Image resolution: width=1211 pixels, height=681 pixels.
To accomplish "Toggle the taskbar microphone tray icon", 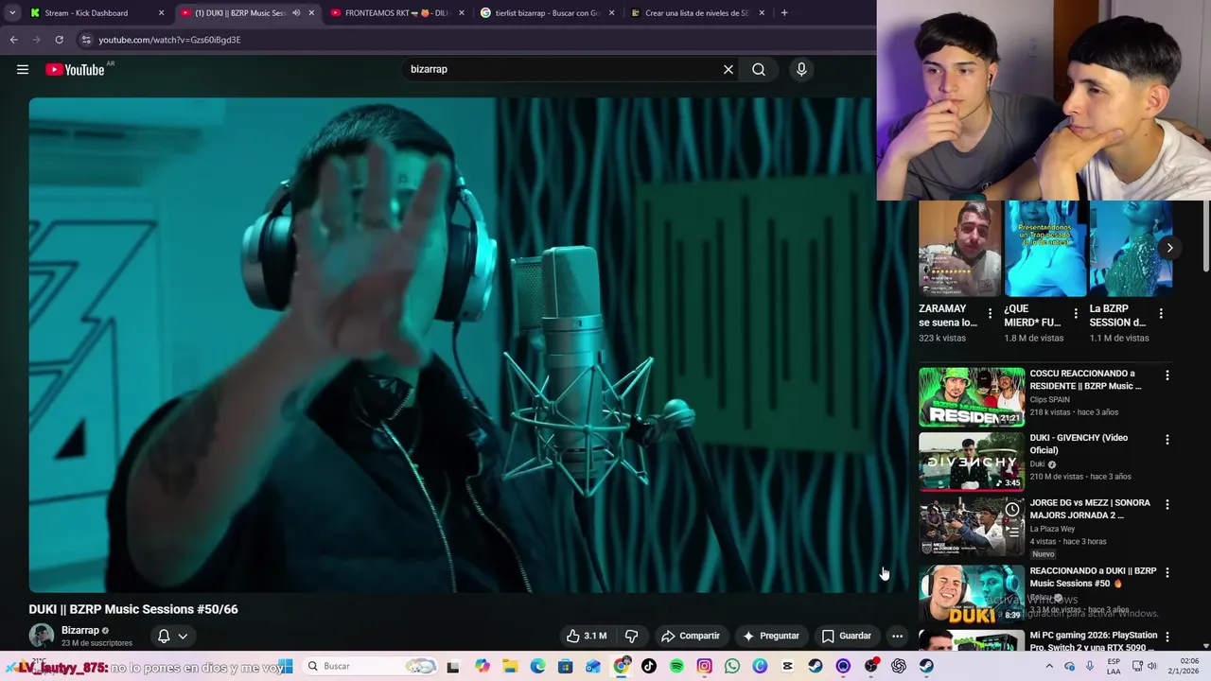I will pos(1090,666).
